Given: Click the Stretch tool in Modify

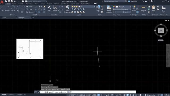Looking at the screenshot, I should [30, 12].
